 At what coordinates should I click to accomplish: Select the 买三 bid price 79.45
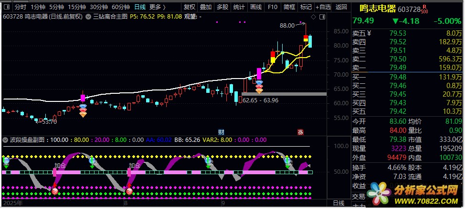[x=398, y=95]
